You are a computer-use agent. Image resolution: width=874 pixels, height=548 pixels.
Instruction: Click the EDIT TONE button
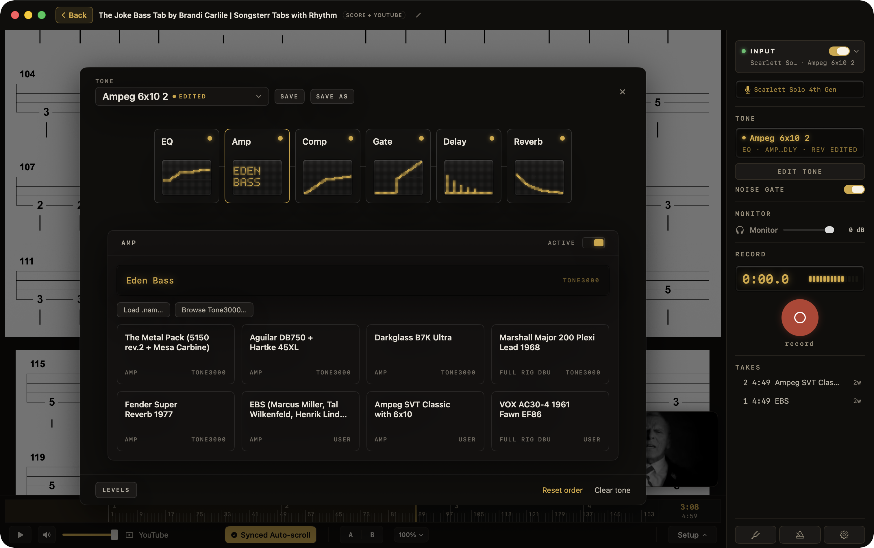(800, 172)
